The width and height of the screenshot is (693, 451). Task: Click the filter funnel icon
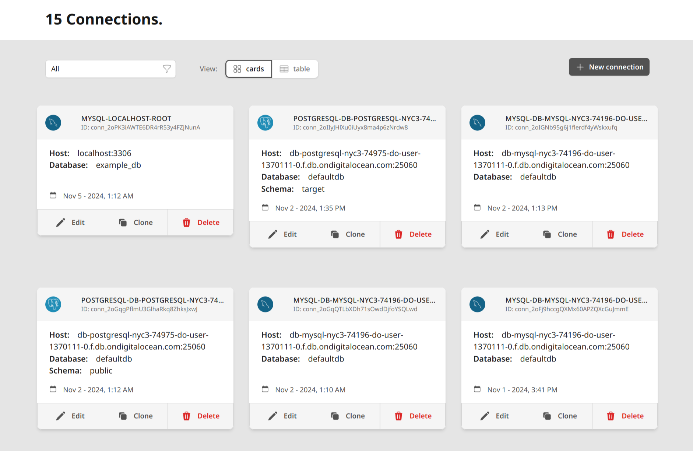pyautogui.click(x=167, y=69)
